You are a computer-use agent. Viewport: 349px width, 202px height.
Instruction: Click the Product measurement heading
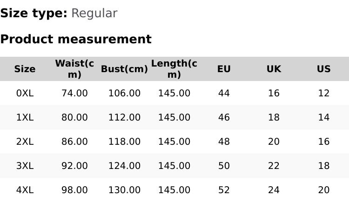(76, 39)
